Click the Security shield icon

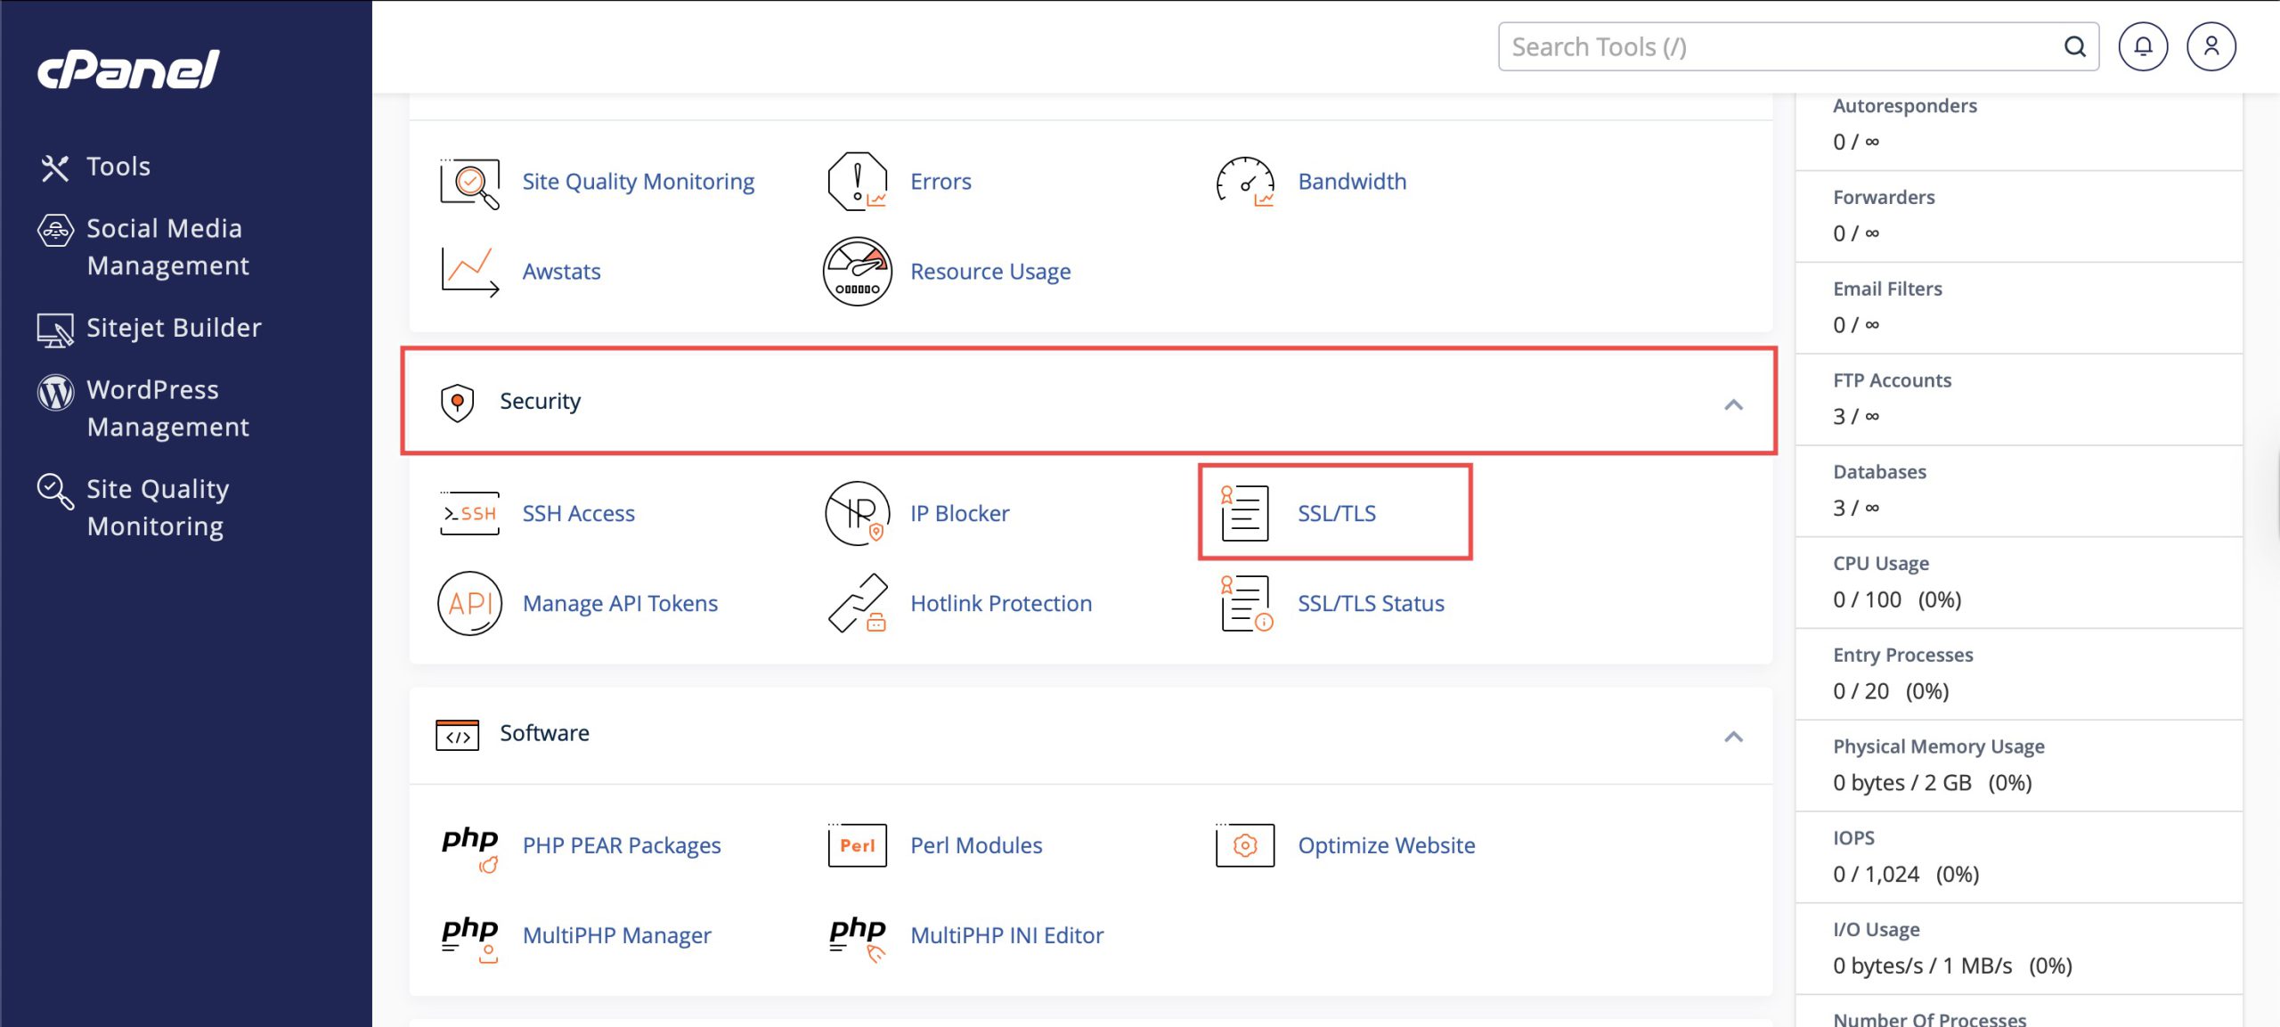point(457,403)
